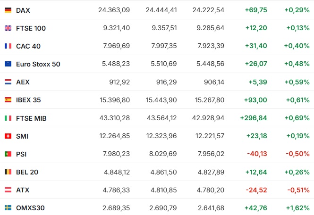Click the Swedish flag icon beside OMXS30
This screenshot has height=215, width=314.
coord(8,208)
